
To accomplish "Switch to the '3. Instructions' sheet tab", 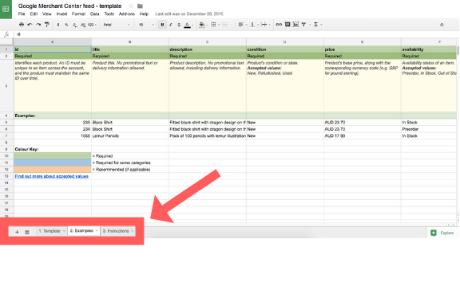I will pos(118,231).
